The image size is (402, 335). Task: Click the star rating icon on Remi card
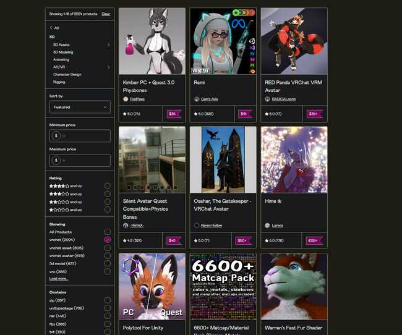(195, 114)
